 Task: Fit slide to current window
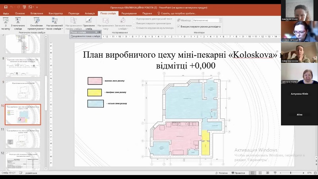[x=315, y=173]
